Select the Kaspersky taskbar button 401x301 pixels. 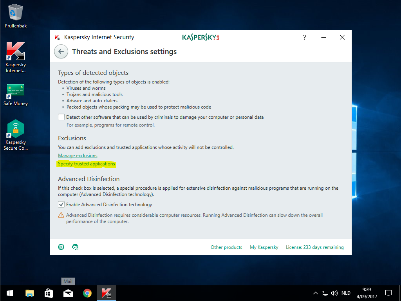(x=107, y=293)
